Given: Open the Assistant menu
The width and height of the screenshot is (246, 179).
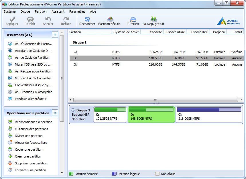Looking at the screenshot, I should coord(58,11).
